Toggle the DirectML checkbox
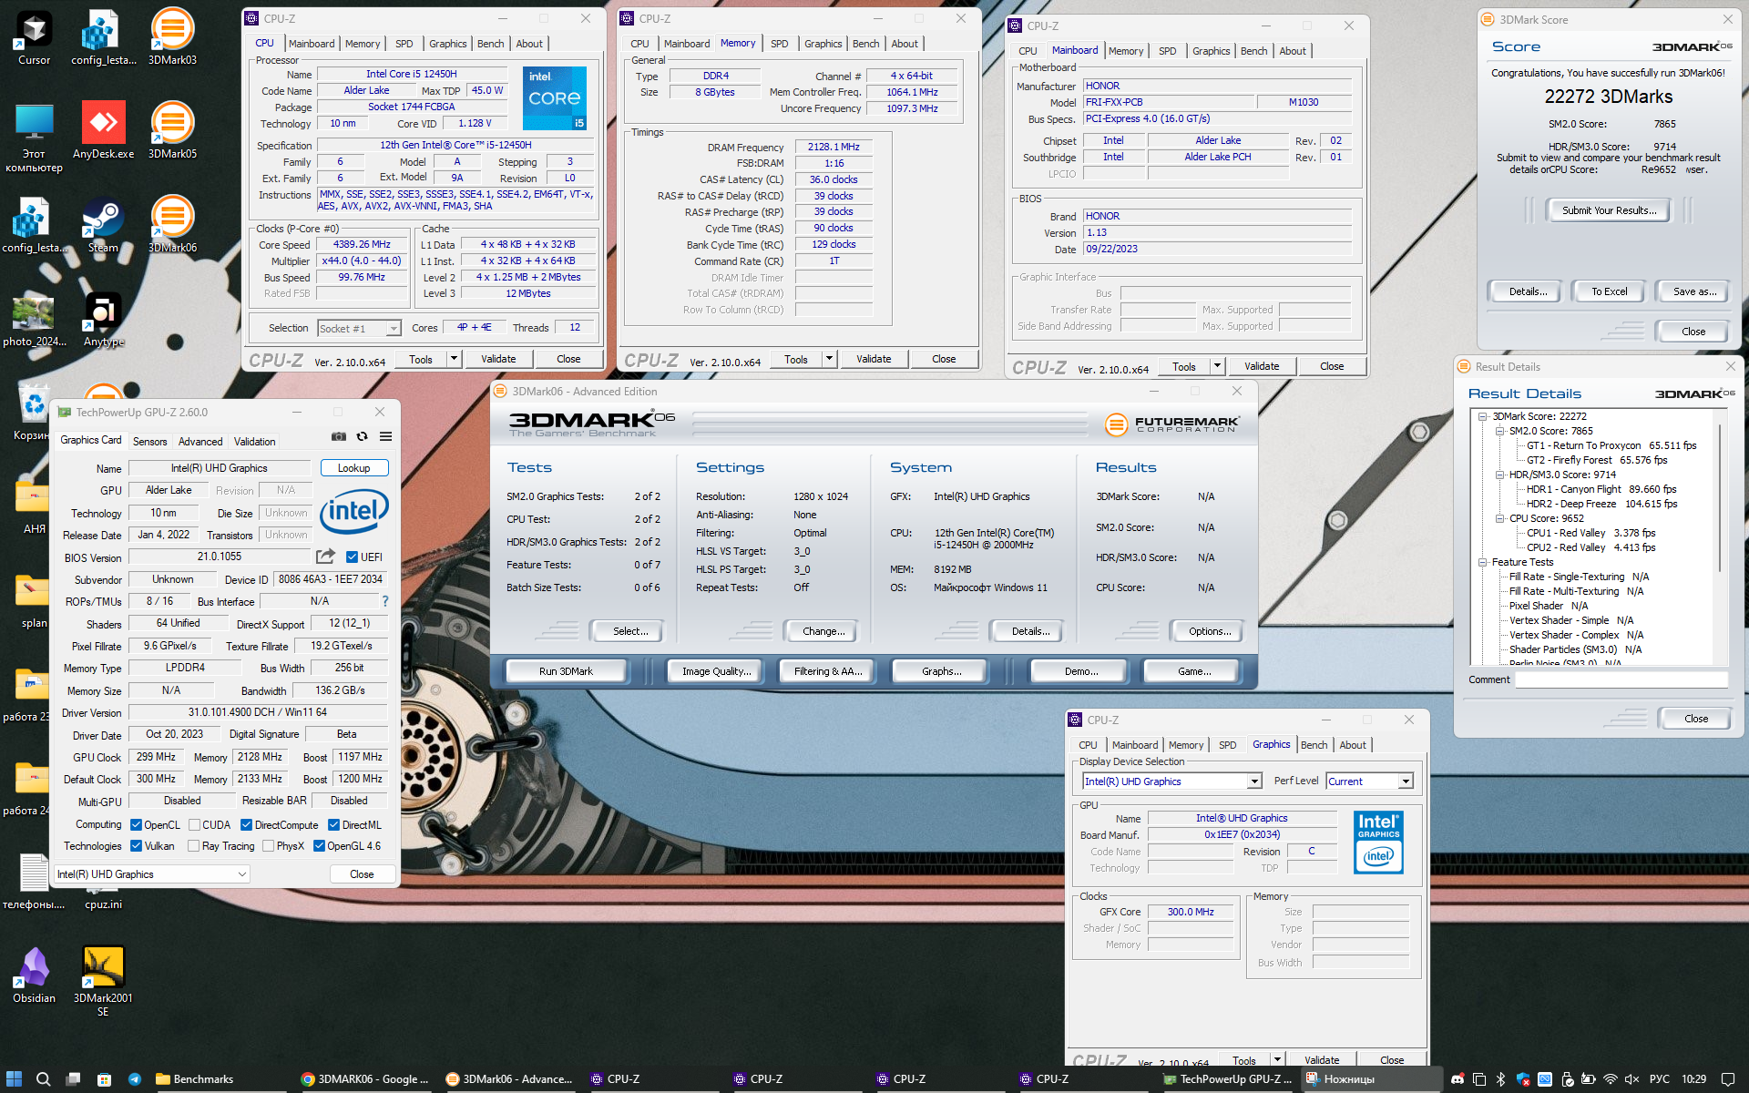1749x1093 pixels. [x=333, y=824]
